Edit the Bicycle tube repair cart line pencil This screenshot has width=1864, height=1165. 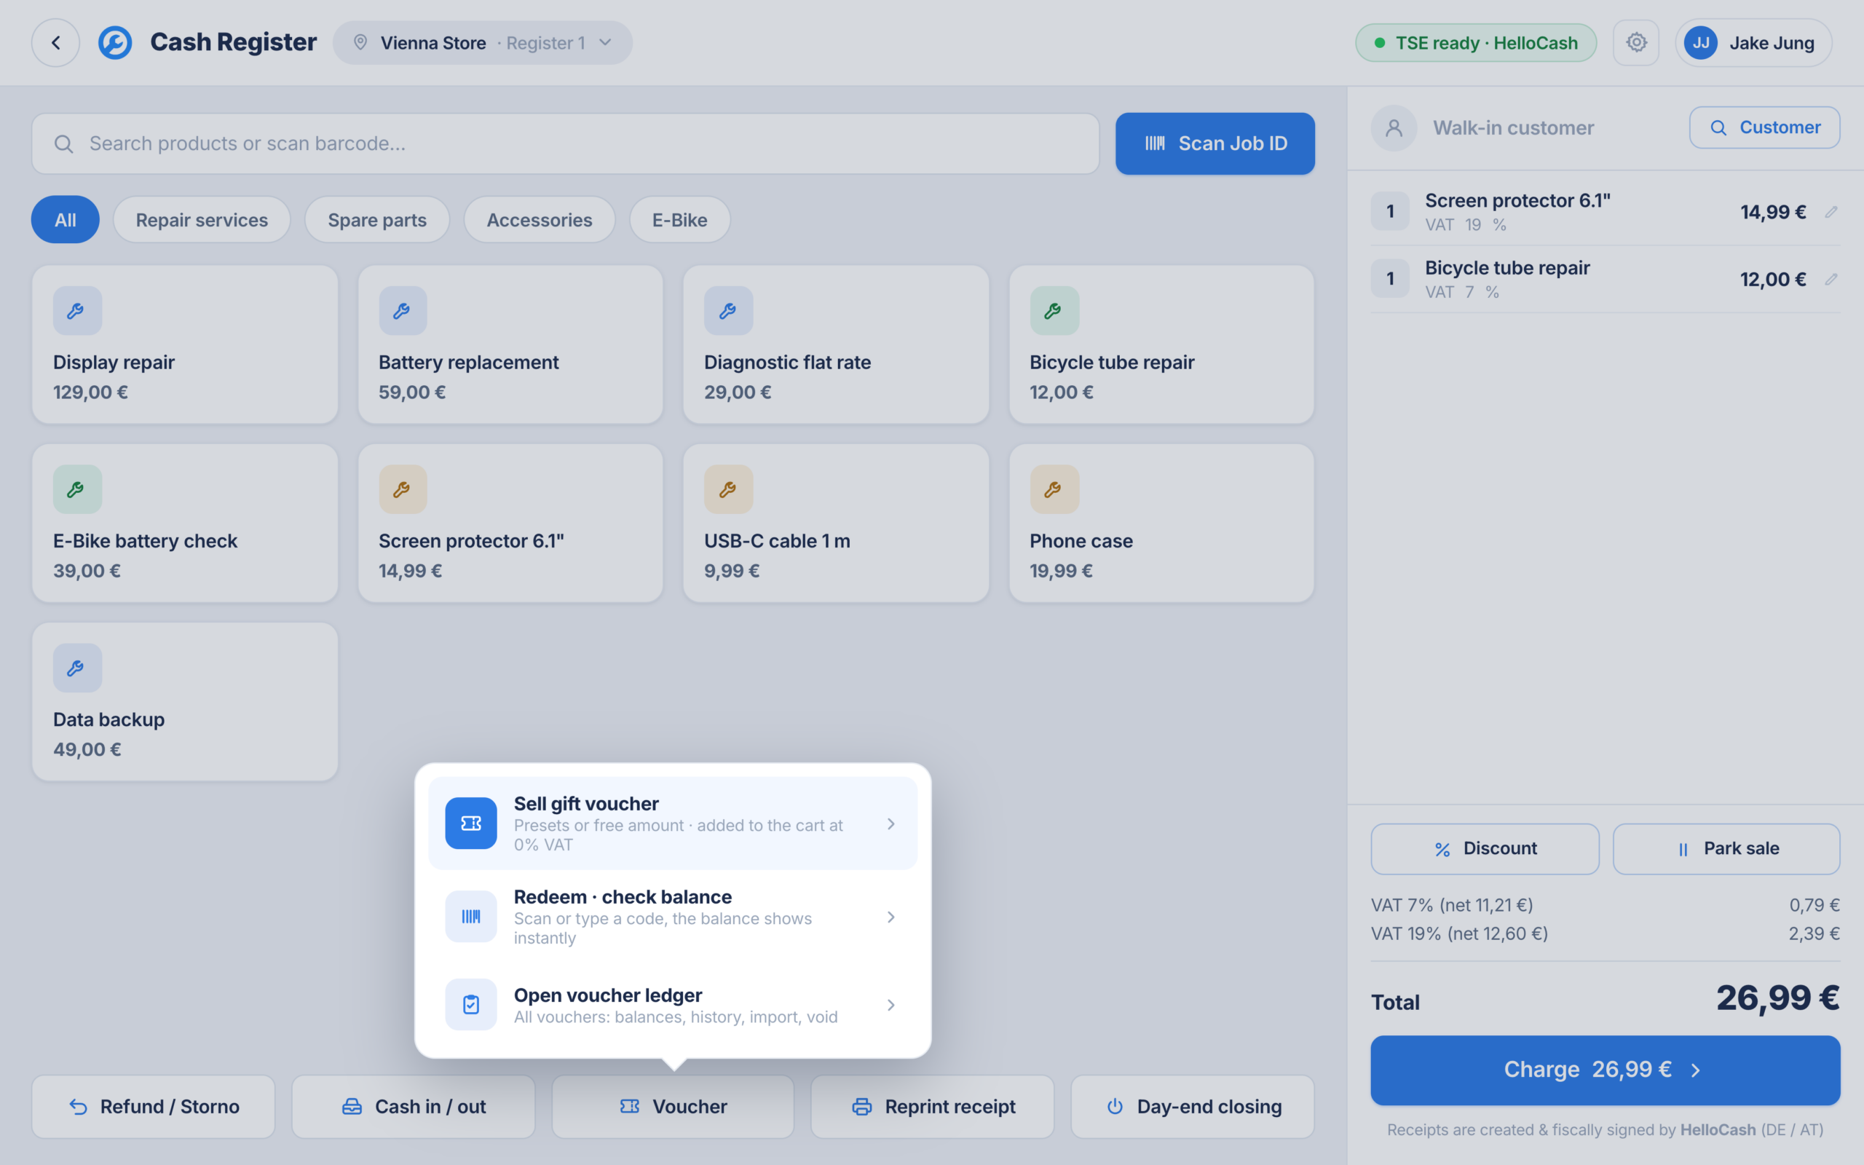[x=1831, y=279]
